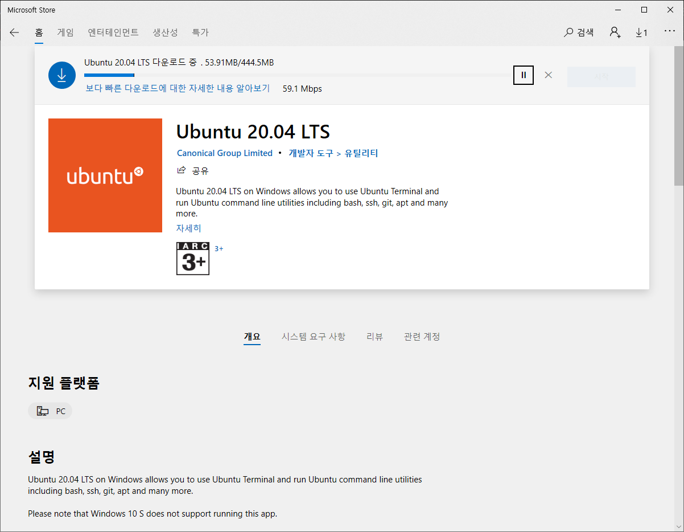684x532 pixels.
Task: Switch to the 관련 계정 tab
Action: [422, 337]
